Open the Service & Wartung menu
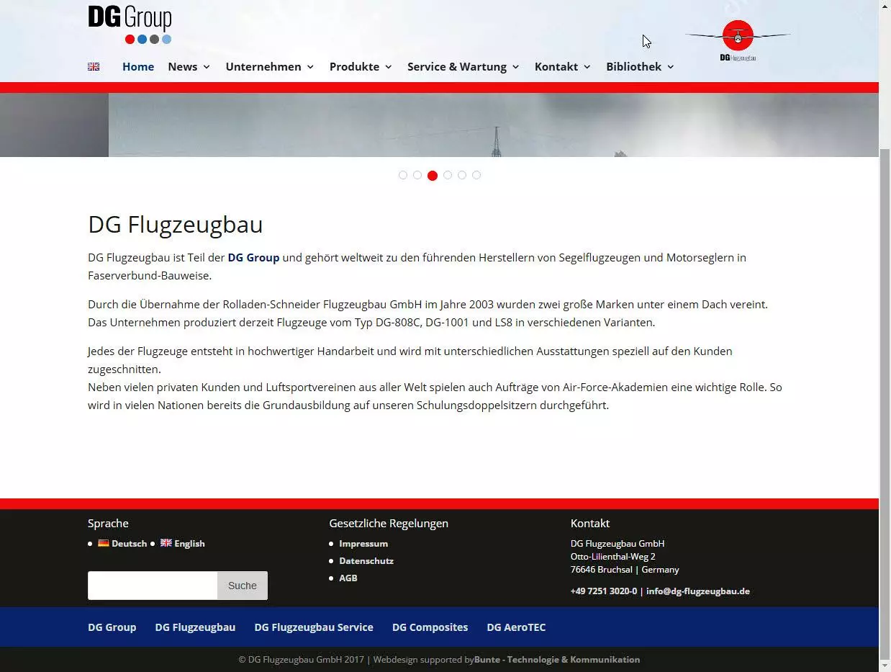This screenshot has height=672, width=891. click(457, 66)
